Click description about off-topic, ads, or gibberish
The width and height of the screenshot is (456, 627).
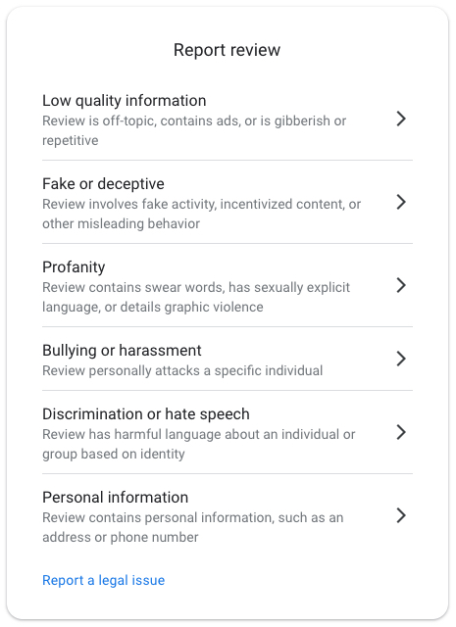(194, 130)
